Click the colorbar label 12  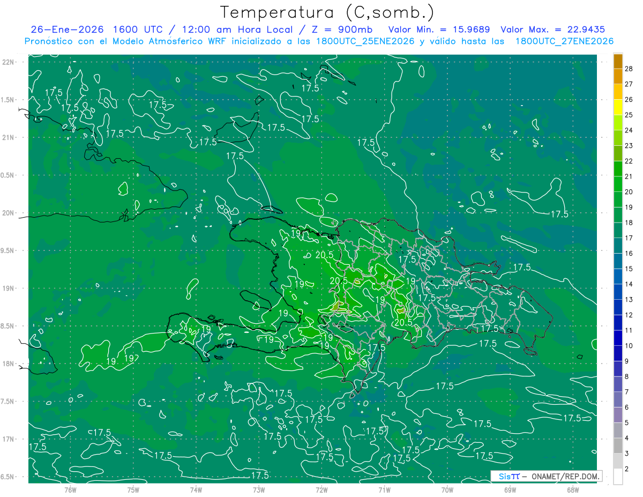(629, 315)
